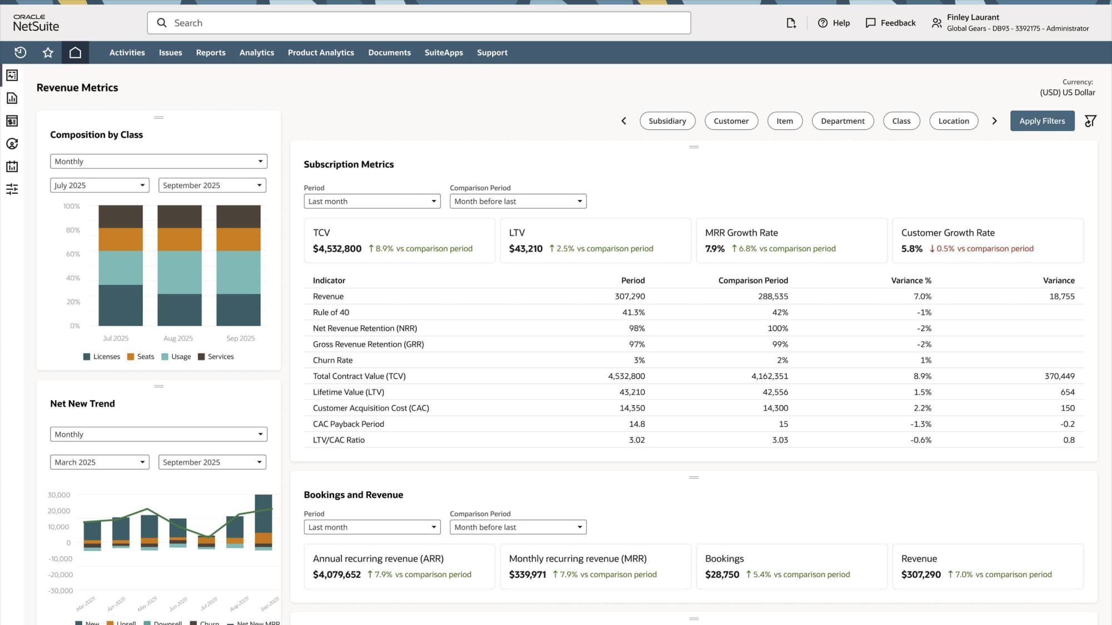Open the history panel via clock icon

click(20, 52)
